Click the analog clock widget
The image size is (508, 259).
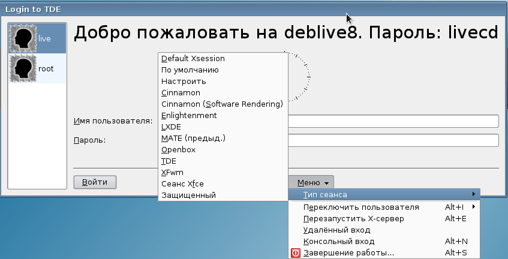click(x=299, y=77)
